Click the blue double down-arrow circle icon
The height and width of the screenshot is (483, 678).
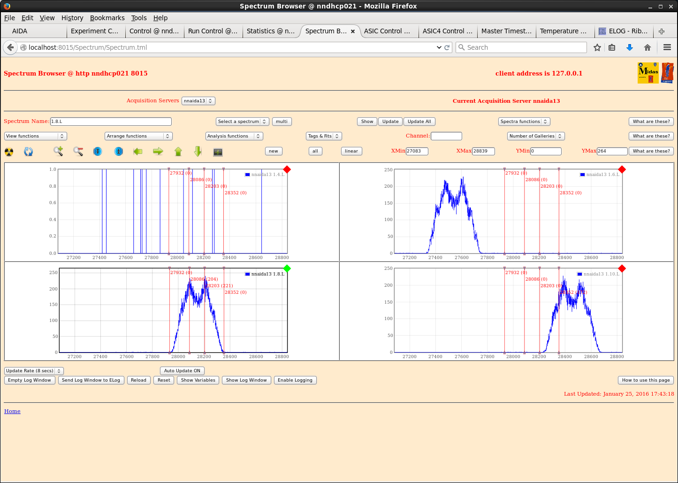pos(98,151)
